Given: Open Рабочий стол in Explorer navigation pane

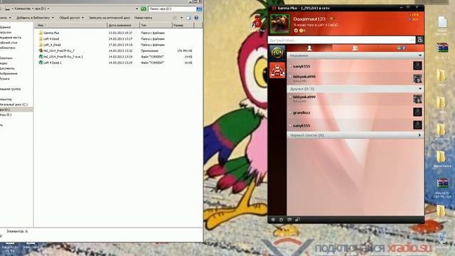Looking at the screenshot, I should (9, 43).
